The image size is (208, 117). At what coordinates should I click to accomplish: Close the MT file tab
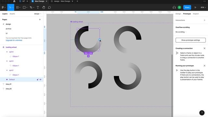coord(27,1)
